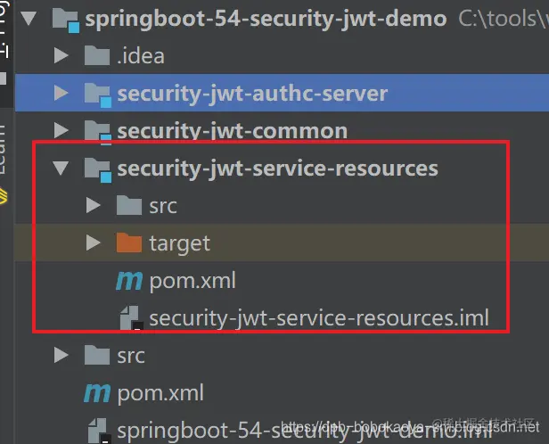
Task: Select the springboot-54-security-jwt-demo.iml file name
Action: (x=305, y=431)
